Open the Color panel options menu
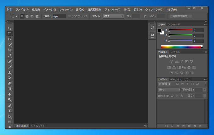 [205, 25]
